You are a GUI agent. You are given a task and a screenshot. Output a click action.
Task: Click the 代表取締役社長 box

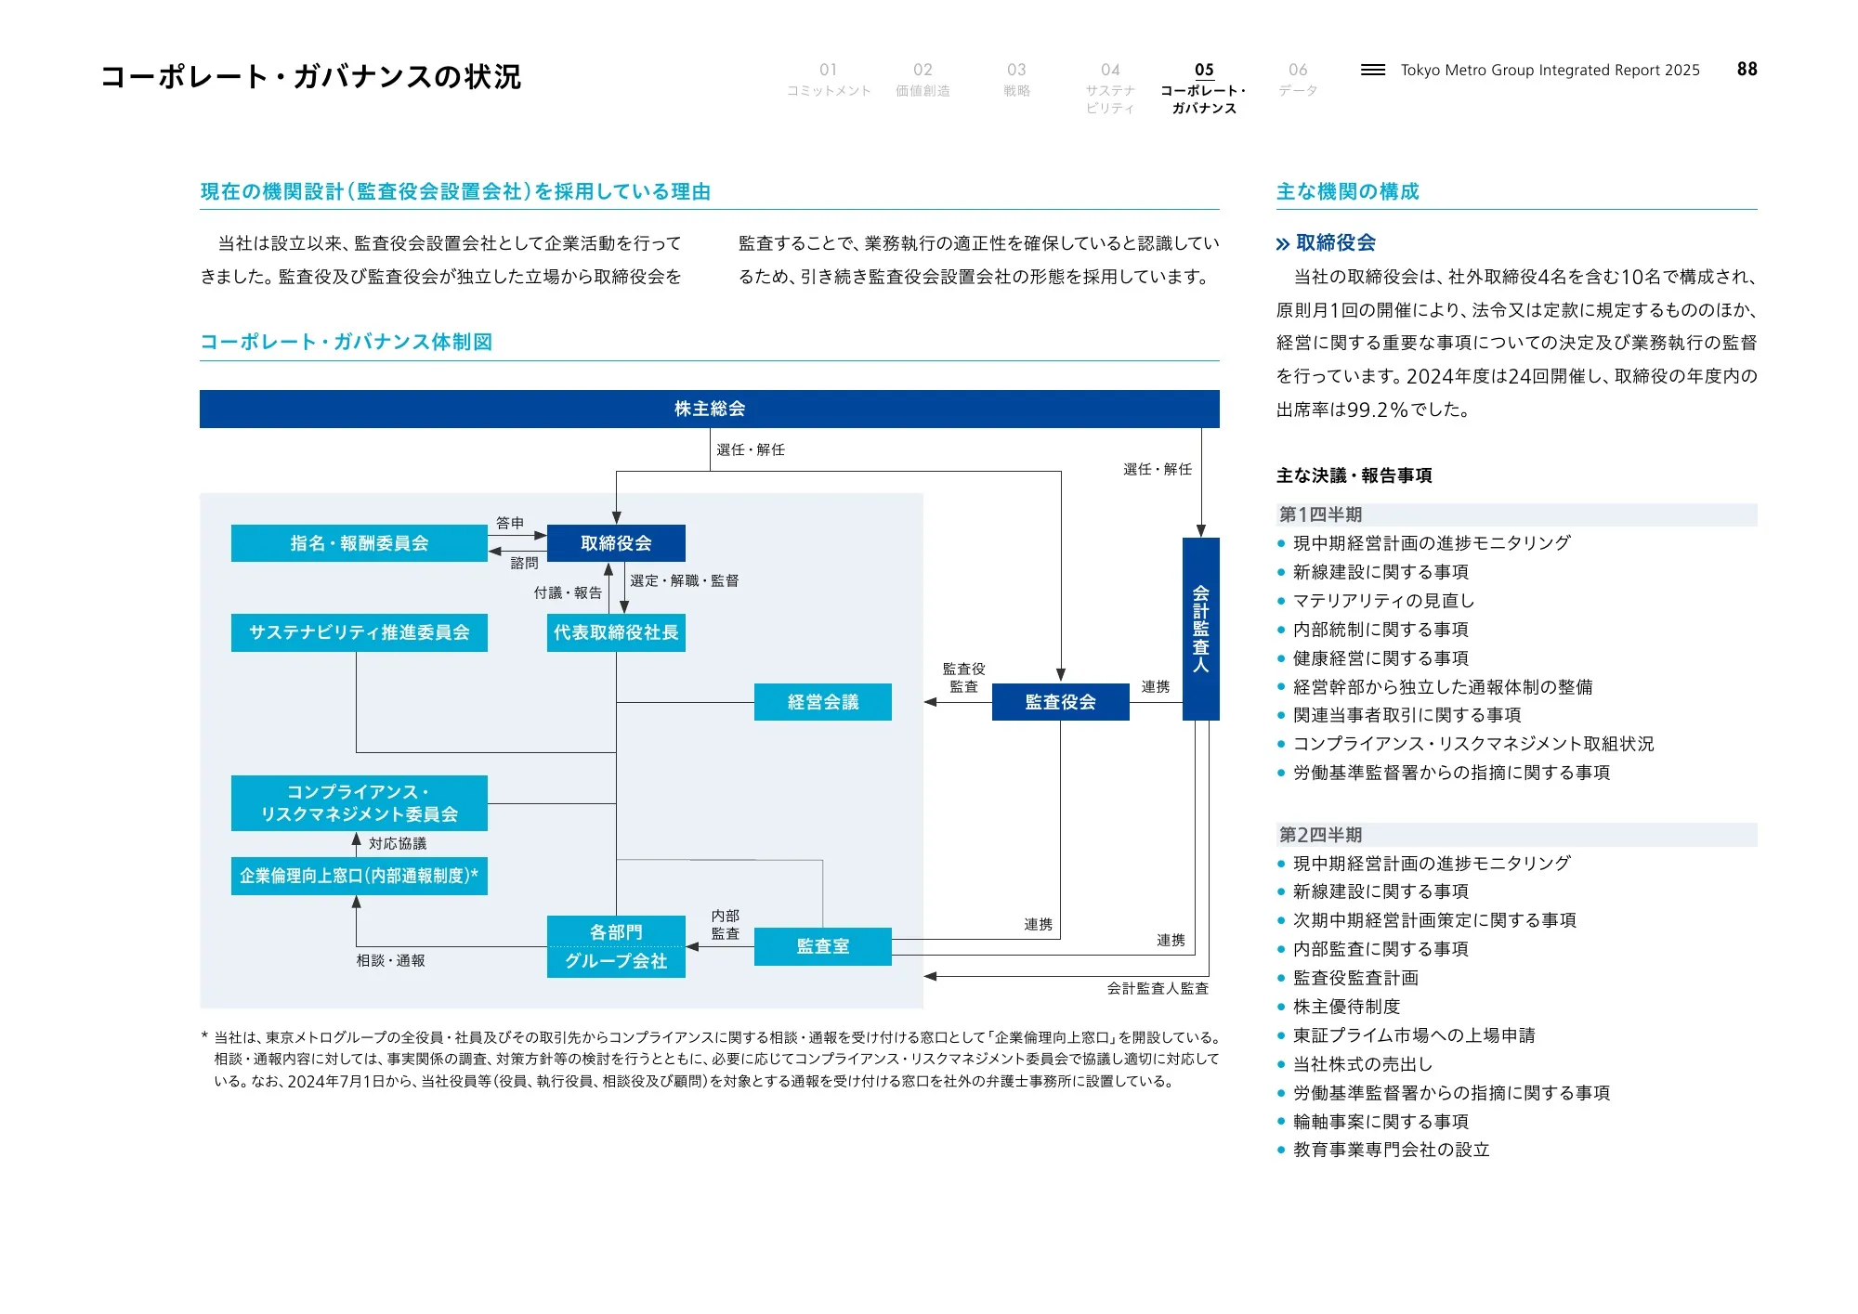click(616, 632)
